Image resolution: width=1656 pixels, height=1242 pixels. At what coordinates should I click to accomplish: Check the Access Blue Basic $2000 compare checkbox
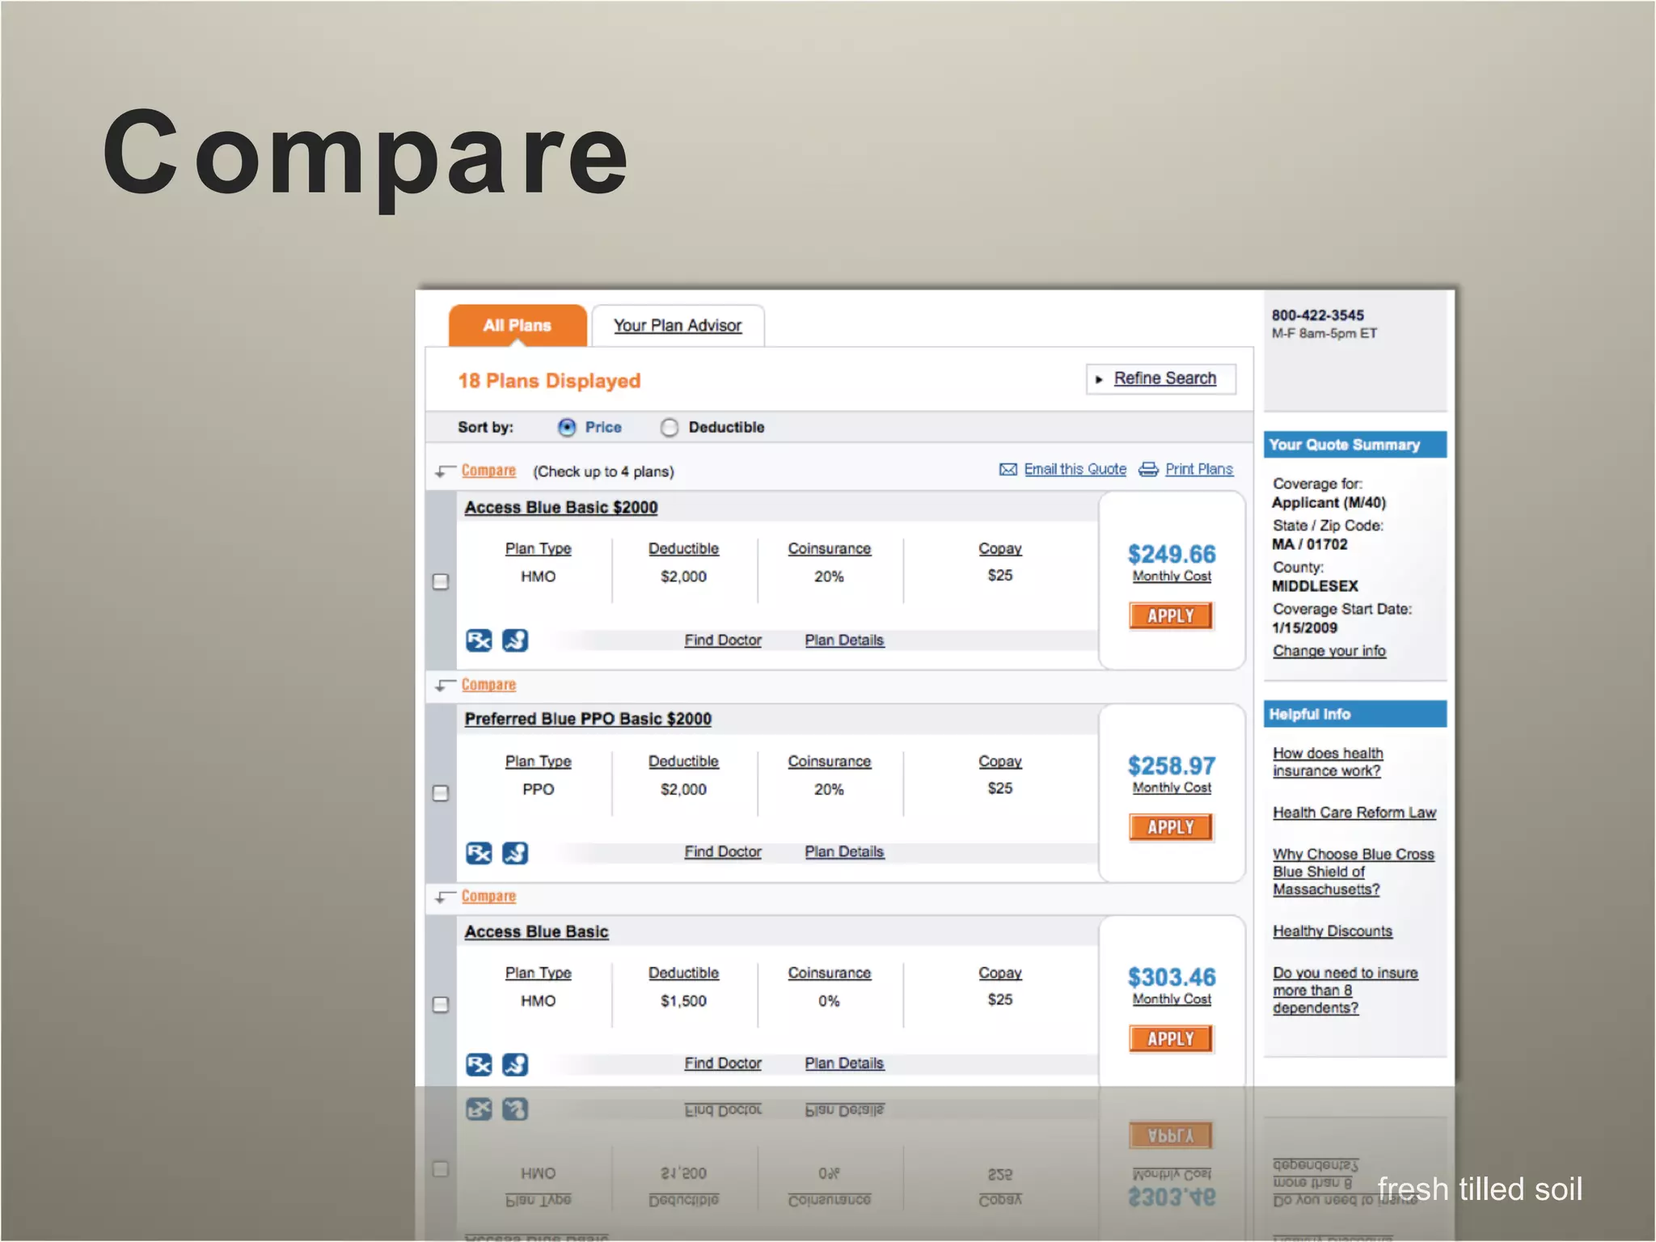point(441,581)
